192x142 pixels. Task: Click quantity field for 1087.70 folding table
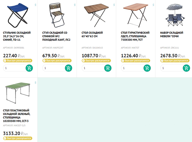click(93, 68)
